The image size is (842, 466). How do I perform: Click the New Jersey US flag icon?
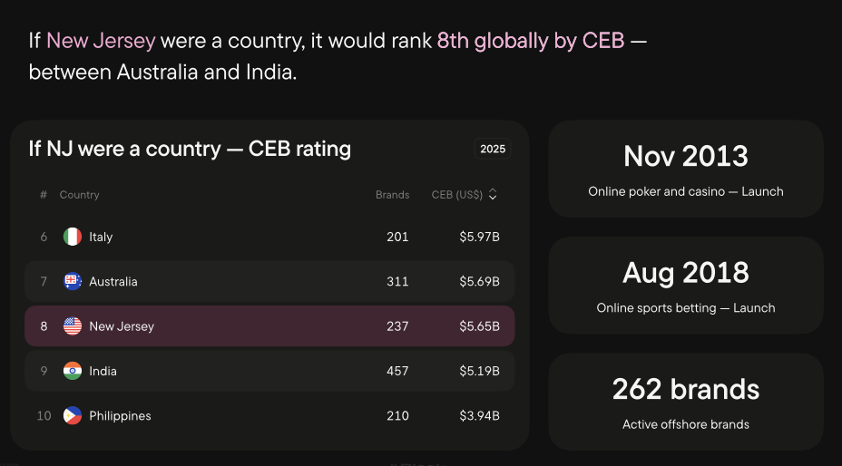(x=73, y=326)
